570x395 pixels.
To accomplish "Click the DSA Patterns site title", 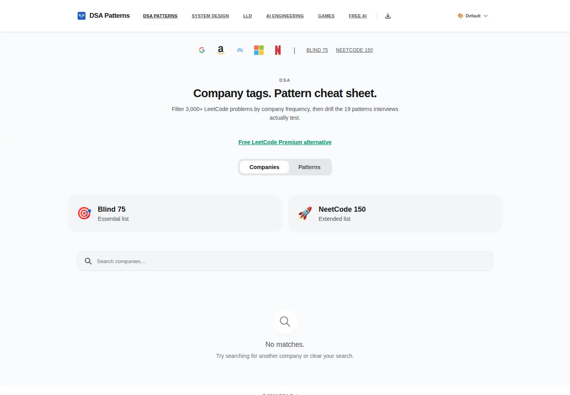I will pos(110,16).
